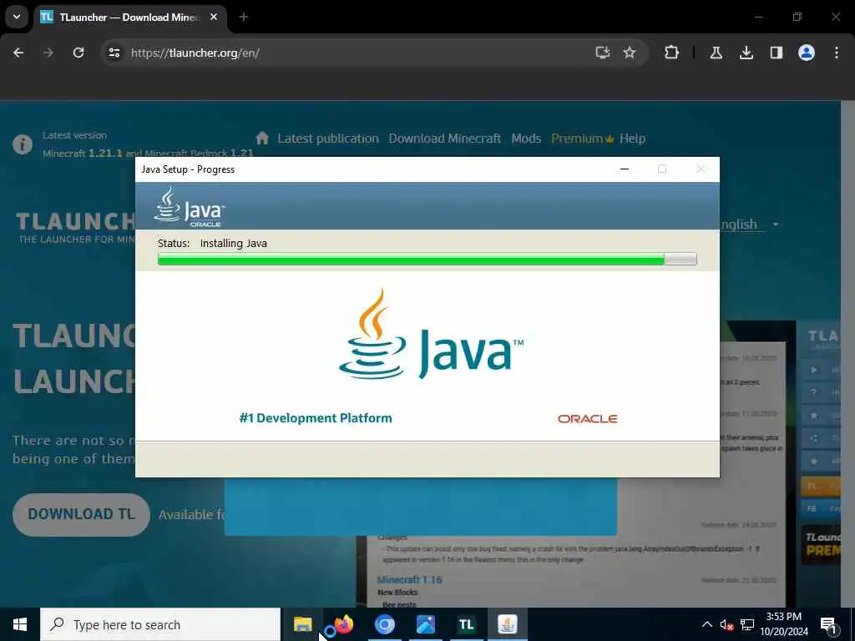Open the Download Minecraft menu link

point(444,139)
